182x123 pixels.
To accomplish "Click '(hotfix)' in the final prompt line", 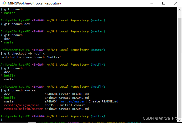I will [98, 116].
